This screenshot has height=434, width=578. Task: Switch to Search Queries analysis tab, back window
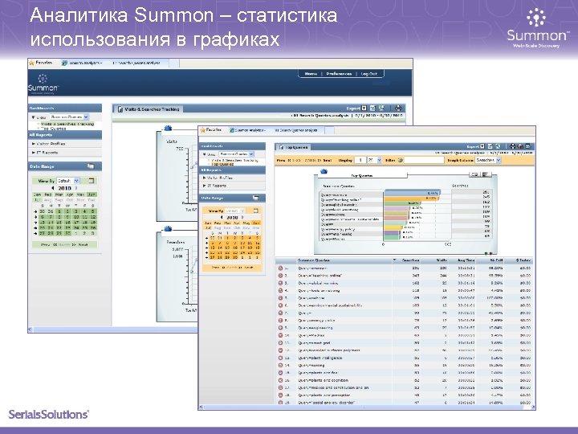tap(137, 63)
